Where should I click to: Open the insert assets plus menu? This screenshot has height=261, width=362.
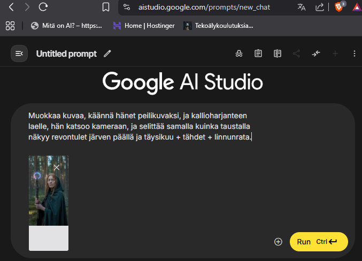(278, 242)
